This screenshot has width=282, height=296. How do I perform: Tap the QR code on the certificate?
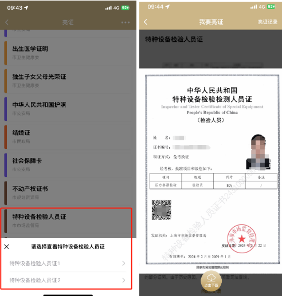(x=161, y=210)
